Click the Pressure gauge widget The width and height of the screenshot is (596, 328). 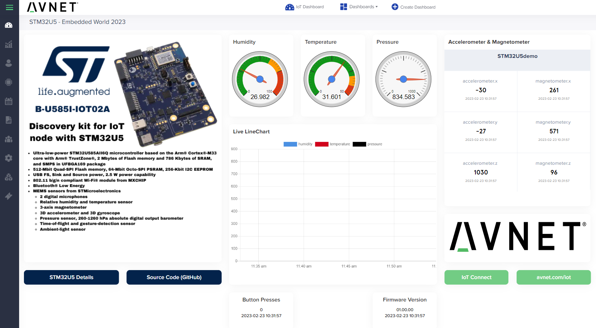click(x=404, y=79)
